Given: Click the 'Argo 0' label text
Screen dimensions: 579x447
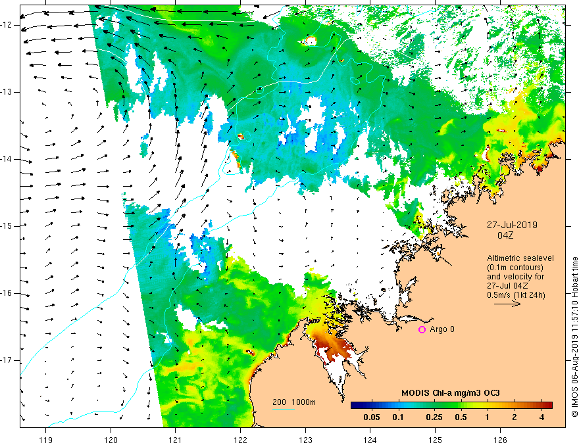Looking at the screenshot, I should (x=442, y=329).
